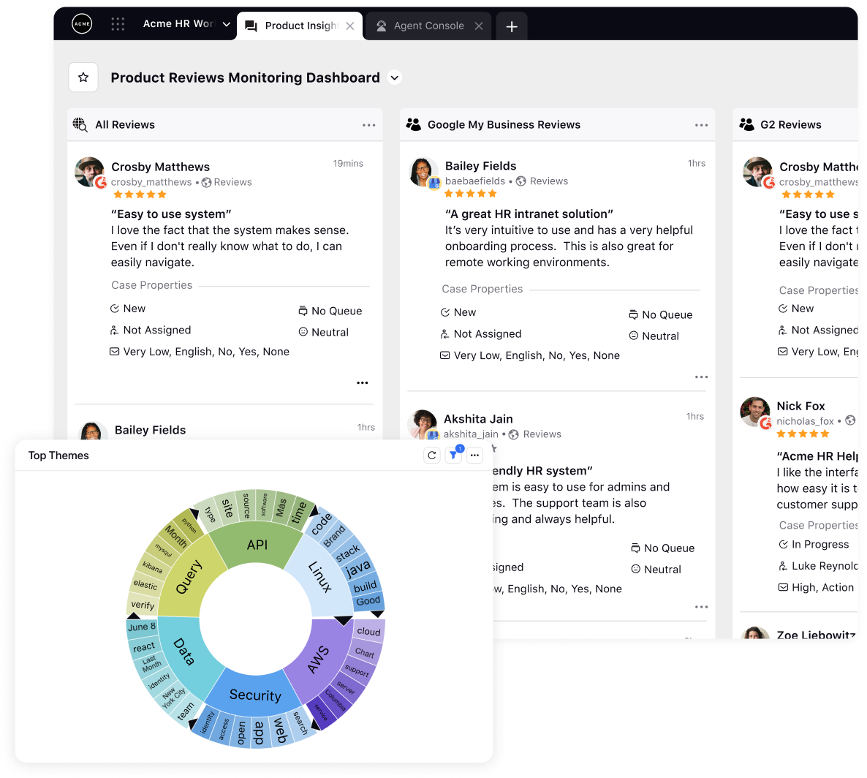Click the All Reviews globe search icon

coord(80,125)
